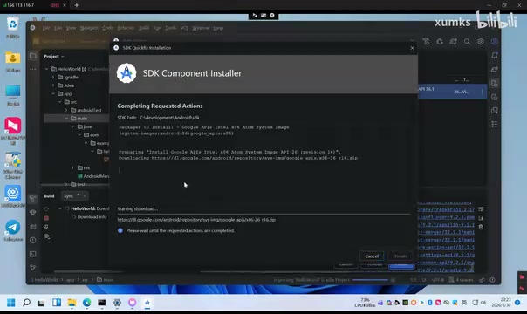Open the Edit menu
The width and height of the screenshot is (527, 314).
(58, 28)
